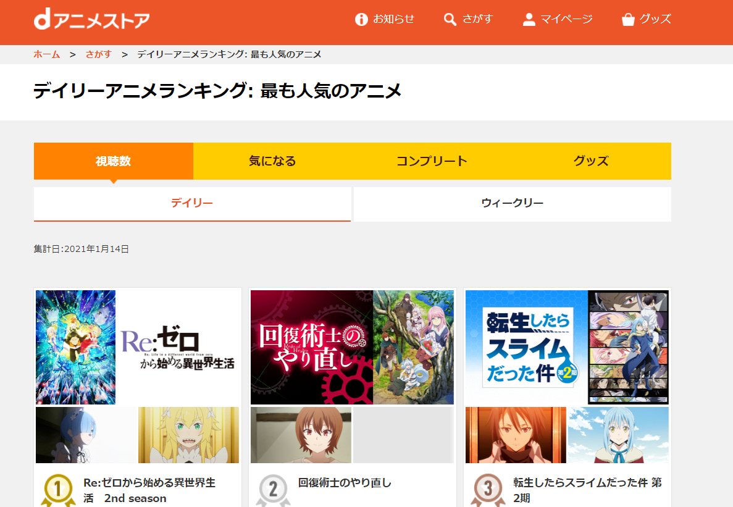
Task: Select the 視聴数 ranking tab
Action: 114,161
